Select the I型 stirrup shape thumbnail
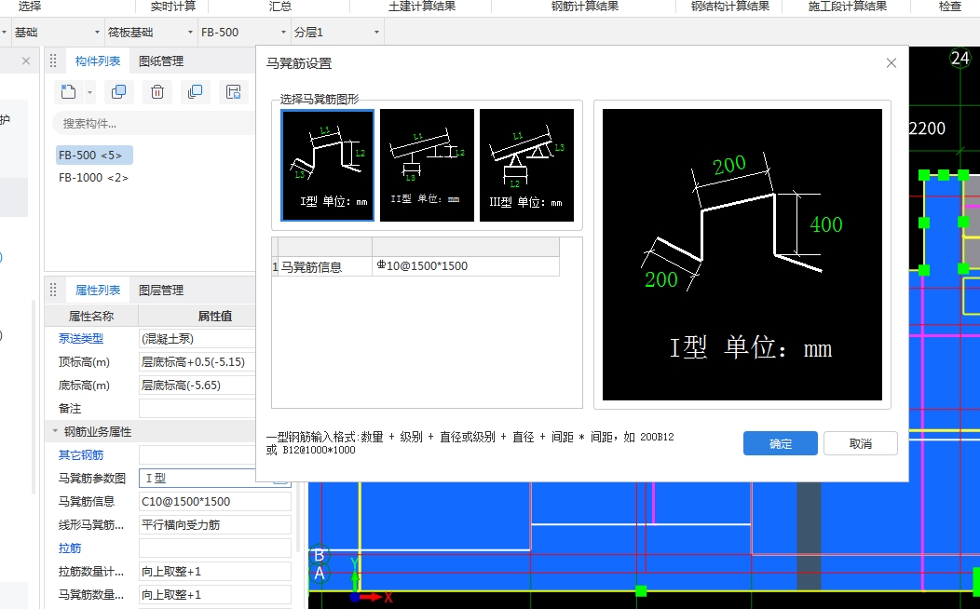 [328, 165]
